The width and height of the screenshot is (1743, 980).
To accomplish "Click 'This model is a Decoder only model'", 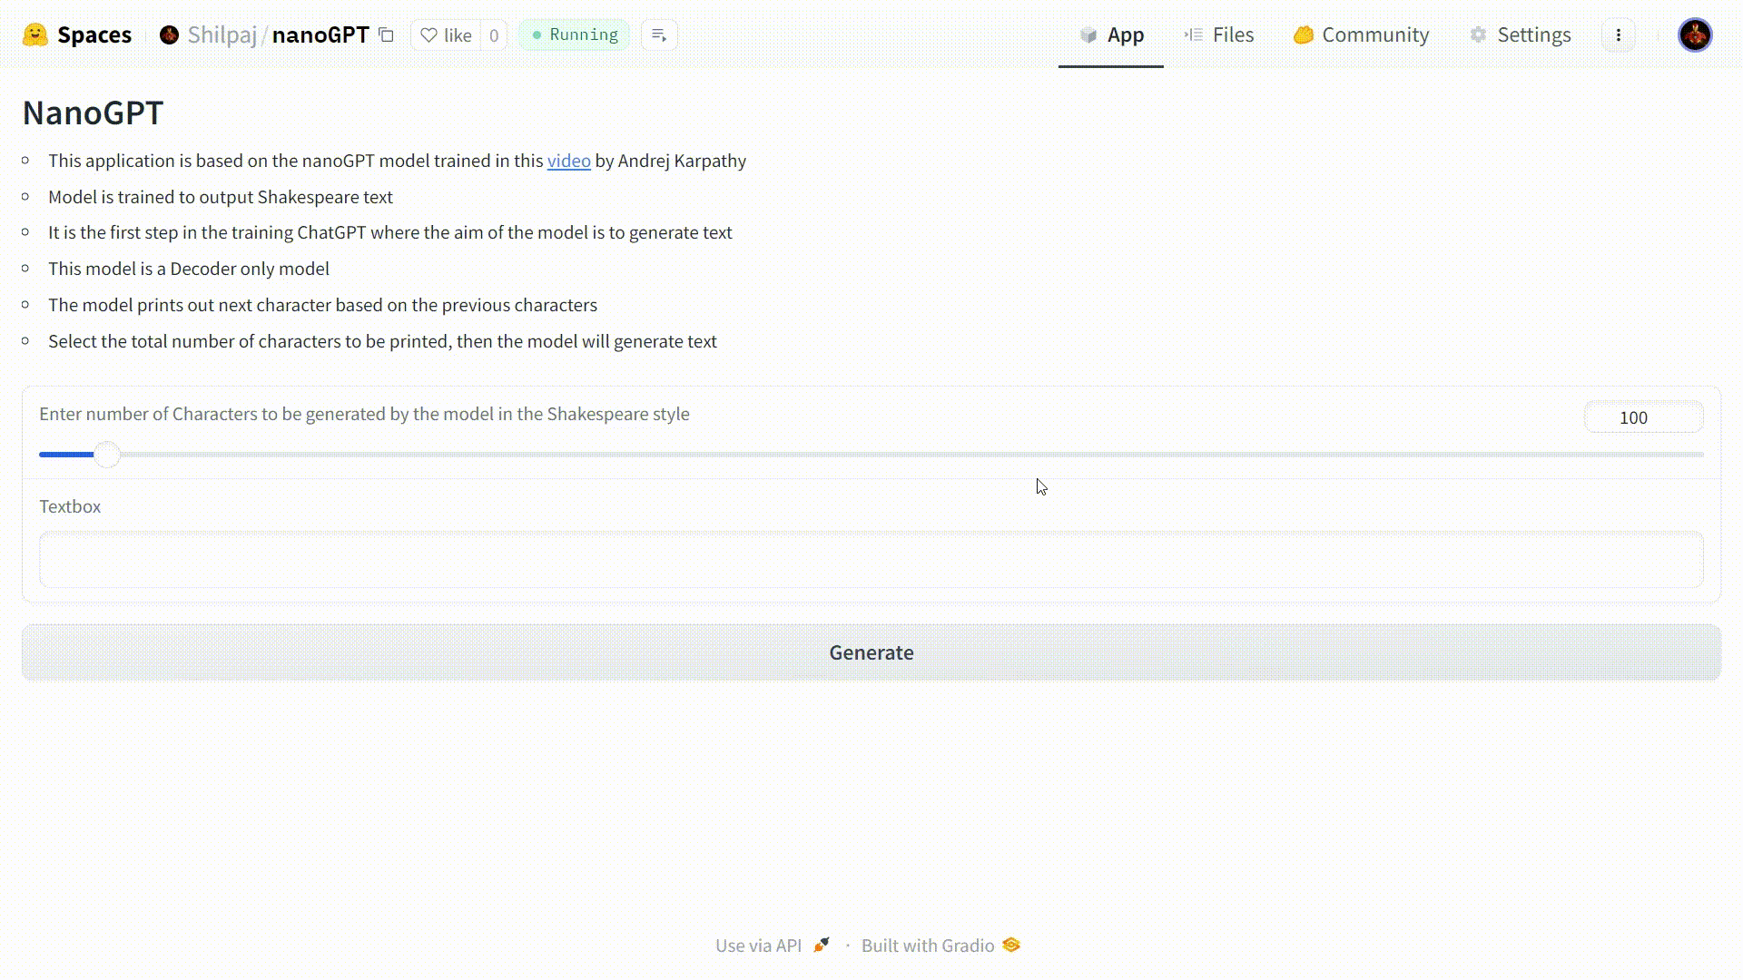I will point(189,269).
